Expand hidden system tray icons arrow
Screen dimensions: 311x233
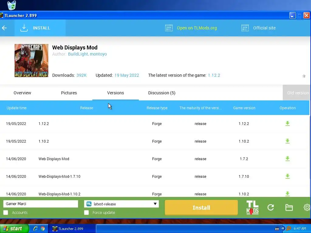tap(283, 228)
